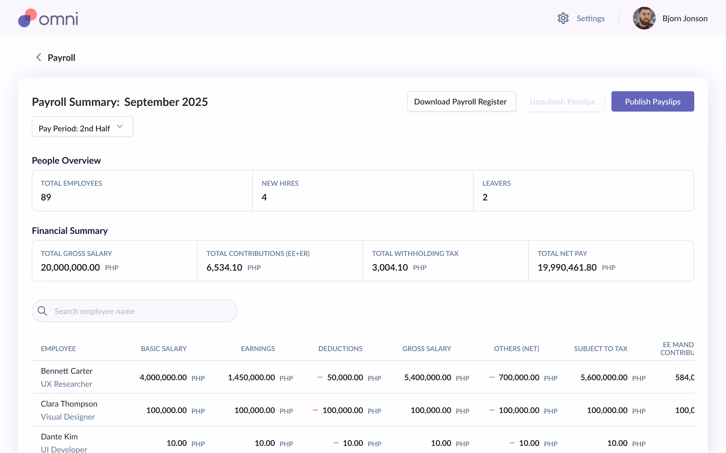The width and height of the screenshot is (726, 453).
Task: Click Download Payroll Register button
Action: (461, 102)
